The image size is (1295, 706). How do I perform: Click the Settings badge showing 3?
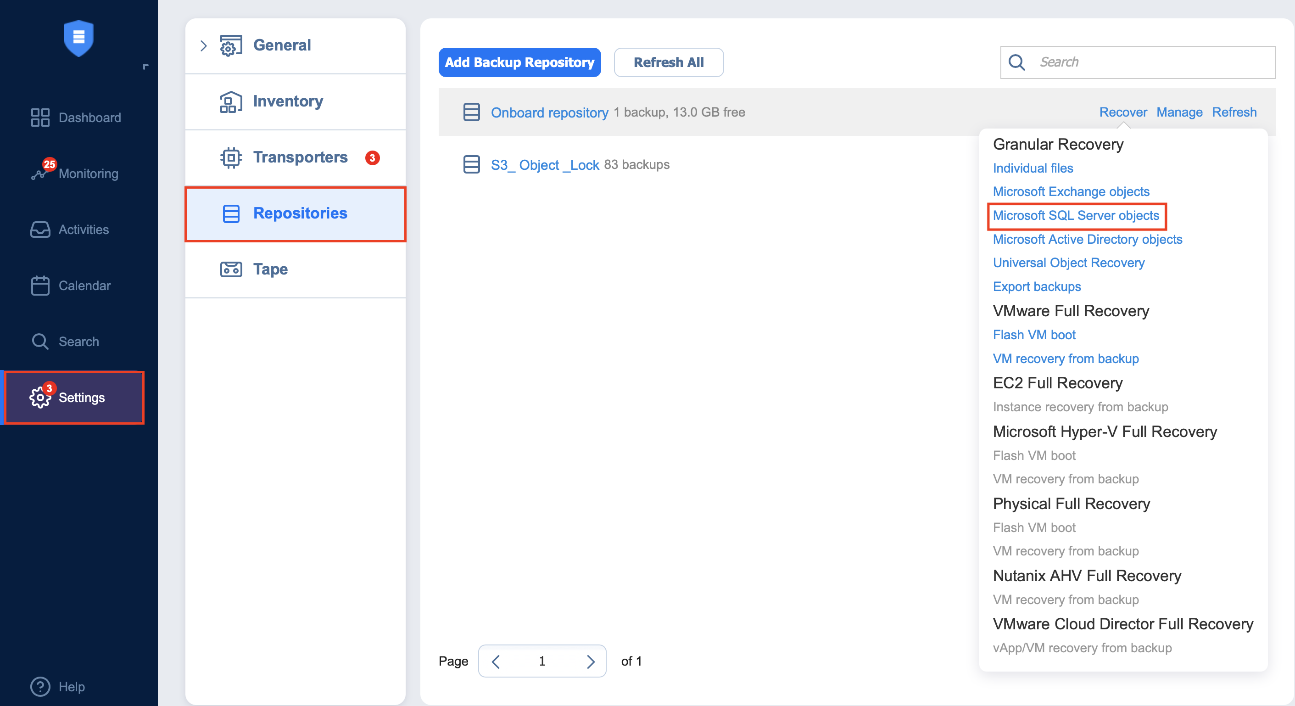(x=49, y=389)
